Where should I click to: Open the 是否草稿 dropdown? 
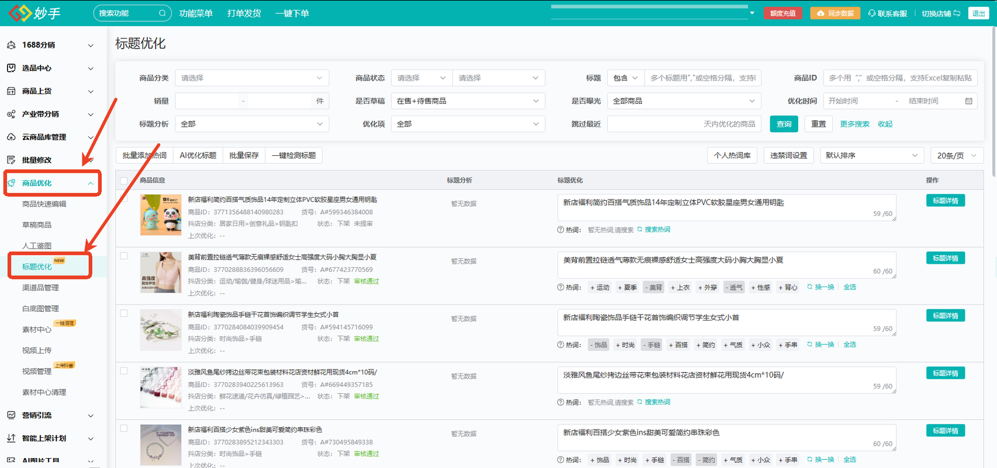click(x=468, y=101)
